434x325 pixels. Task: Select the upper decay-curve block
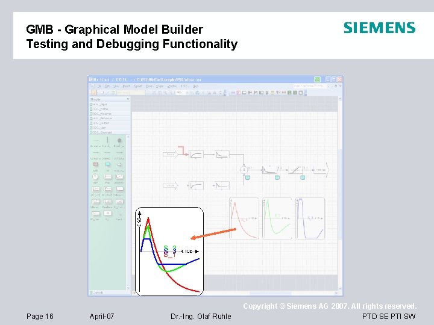[x=222, y=154]
